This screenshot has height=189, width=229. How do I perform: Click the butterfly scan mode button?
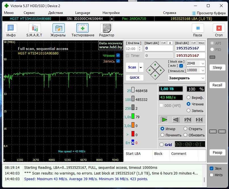[x=199, y=120]
